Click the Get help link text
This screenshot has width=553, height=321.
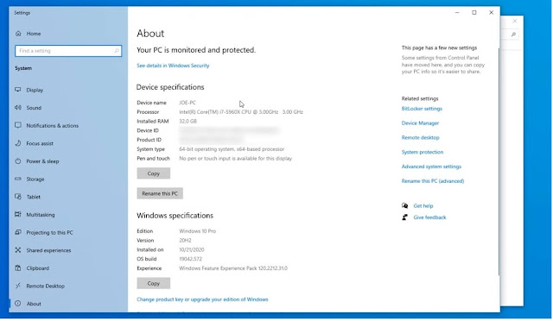click(x=423, y=205)
